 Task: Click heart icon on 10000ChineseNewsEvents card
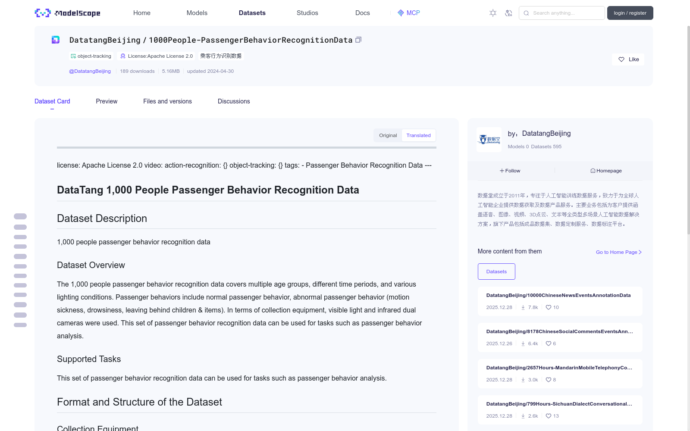pos(549,307)
